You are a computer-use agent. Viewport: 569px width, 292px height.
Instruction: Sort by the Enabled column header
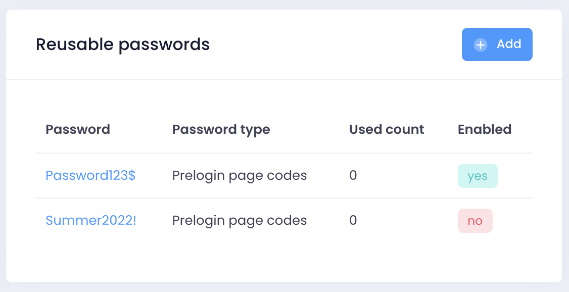point(485,129)
